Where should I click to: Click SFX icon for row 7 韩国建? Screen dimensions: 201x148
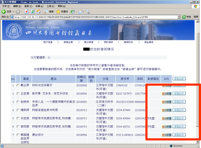[167, 135]
